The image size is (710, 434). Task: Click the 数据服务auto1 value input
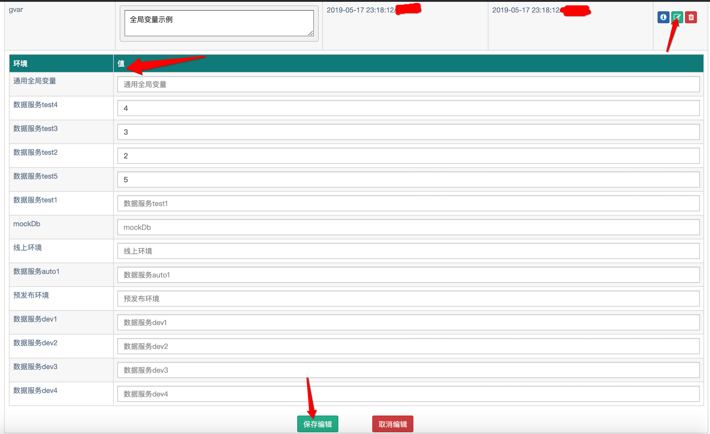(408, 275)
